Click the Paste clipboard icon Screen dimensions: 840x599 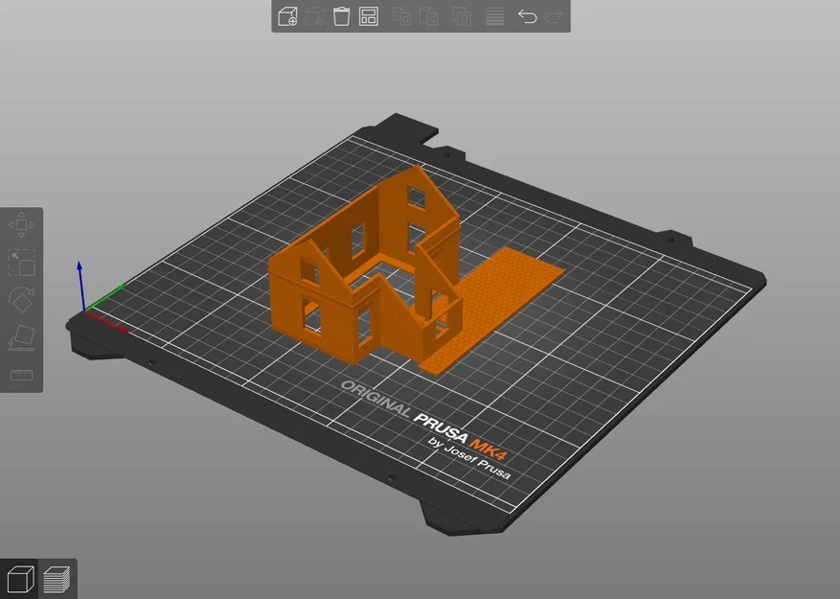coord(428,16)
